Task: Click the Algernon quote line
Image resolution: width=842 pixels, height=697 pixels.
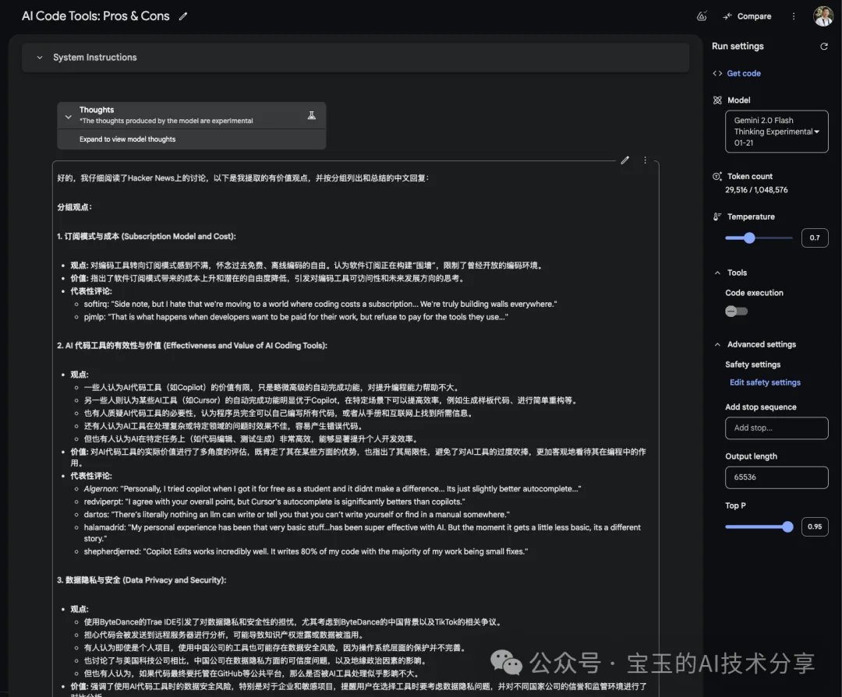Action: point(332,489)
